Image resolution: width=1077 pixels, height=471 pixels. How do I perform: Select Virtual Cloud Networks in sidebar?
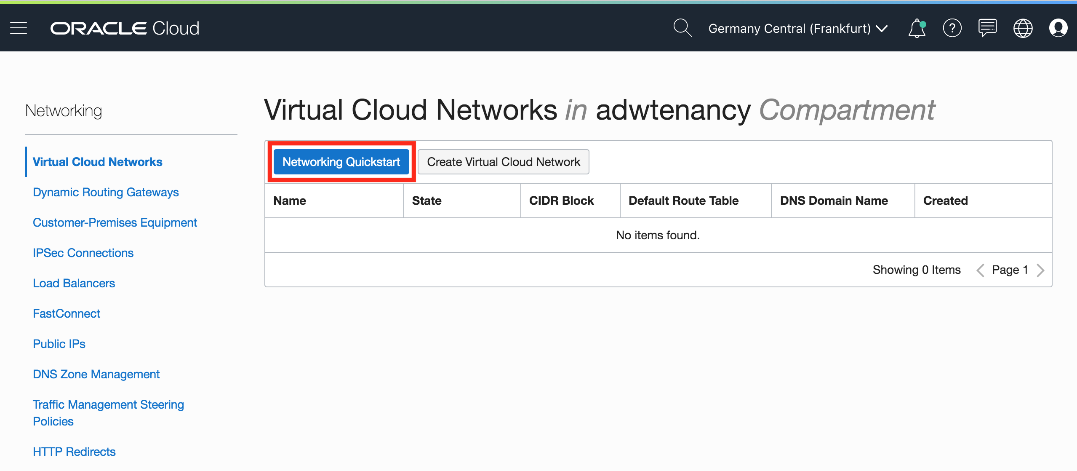pos(98,162)
